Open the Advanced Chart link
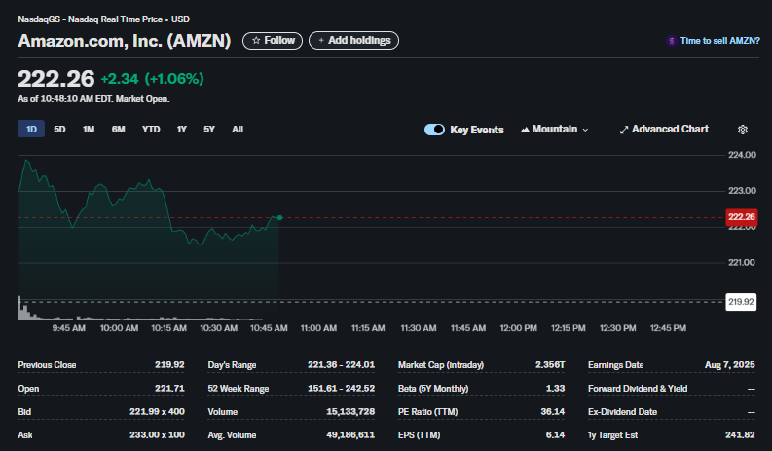The width and height of the screenshot is (772, 451). click(664, 130)
